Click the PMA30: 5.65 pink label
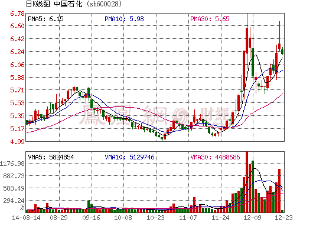Image resolution: width=313 pixels, height=230 pixels. point(210,19)
